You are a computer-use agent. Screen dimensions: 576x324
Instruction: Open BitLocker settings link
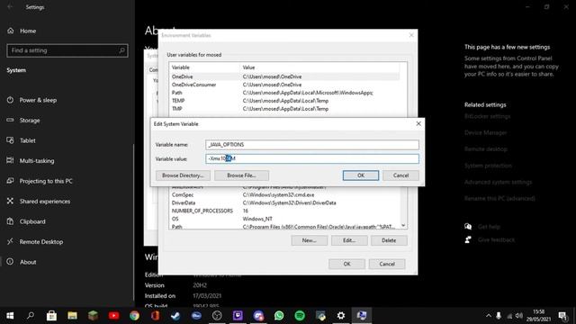click(x=488, y=116)
